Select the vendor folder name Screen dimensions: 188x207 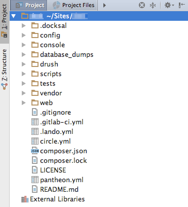[51, 93]
